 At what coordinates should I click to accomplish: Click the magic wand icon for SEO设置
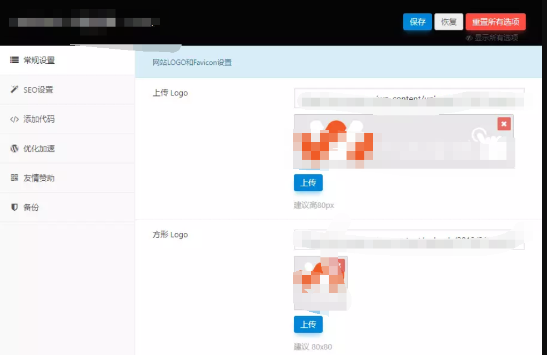[x=14, y=89]
